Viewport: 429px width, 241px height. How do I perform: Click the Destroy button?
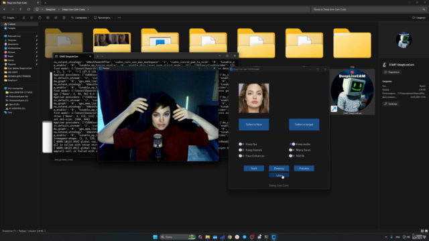click(279, 168)
